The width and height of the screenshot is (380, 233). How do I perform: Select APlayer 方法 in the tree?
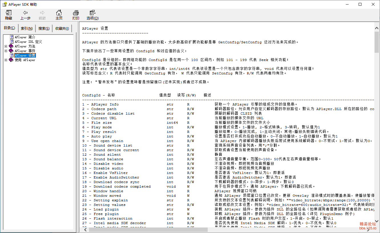point(25,46)
